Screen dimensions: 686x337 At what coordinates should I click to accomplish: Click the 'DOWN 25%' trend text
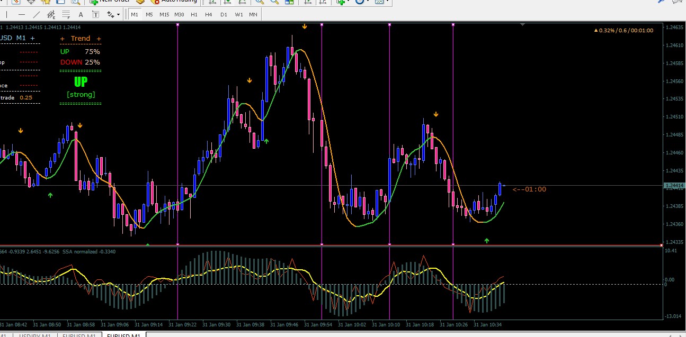80,62
